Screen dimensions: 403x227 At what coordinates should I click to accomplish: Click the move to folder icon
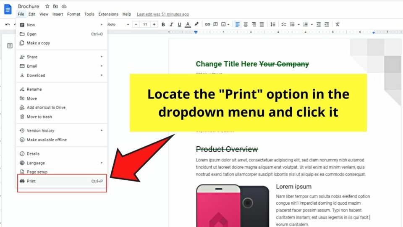pos(55,6)
